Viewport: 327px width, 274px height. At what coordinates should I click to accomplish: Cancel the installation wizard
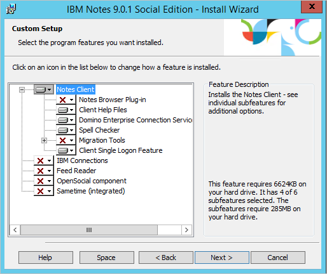[278, 258]
